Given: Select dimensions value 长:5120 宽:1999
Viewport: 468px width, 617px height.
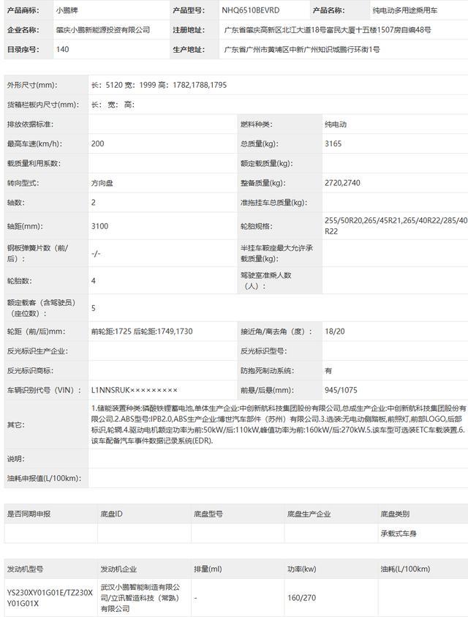Looking at the screenshot, I should point(159,85).
